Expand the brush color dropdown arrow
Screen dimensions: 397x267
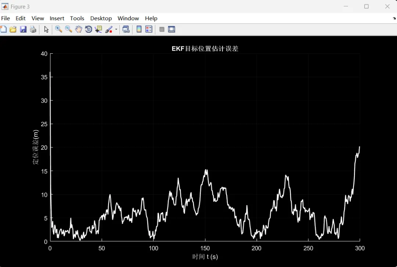point(116,29)
